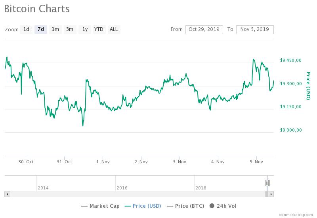Image resolution: width=317 pixels, height=218 pixels.
Task: Edit the From date field
Action: pos(204,29)
